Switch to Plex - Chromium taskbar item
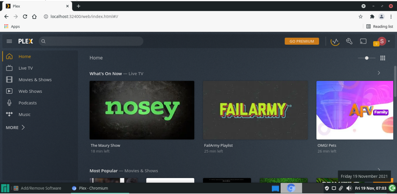 [90, 188]
